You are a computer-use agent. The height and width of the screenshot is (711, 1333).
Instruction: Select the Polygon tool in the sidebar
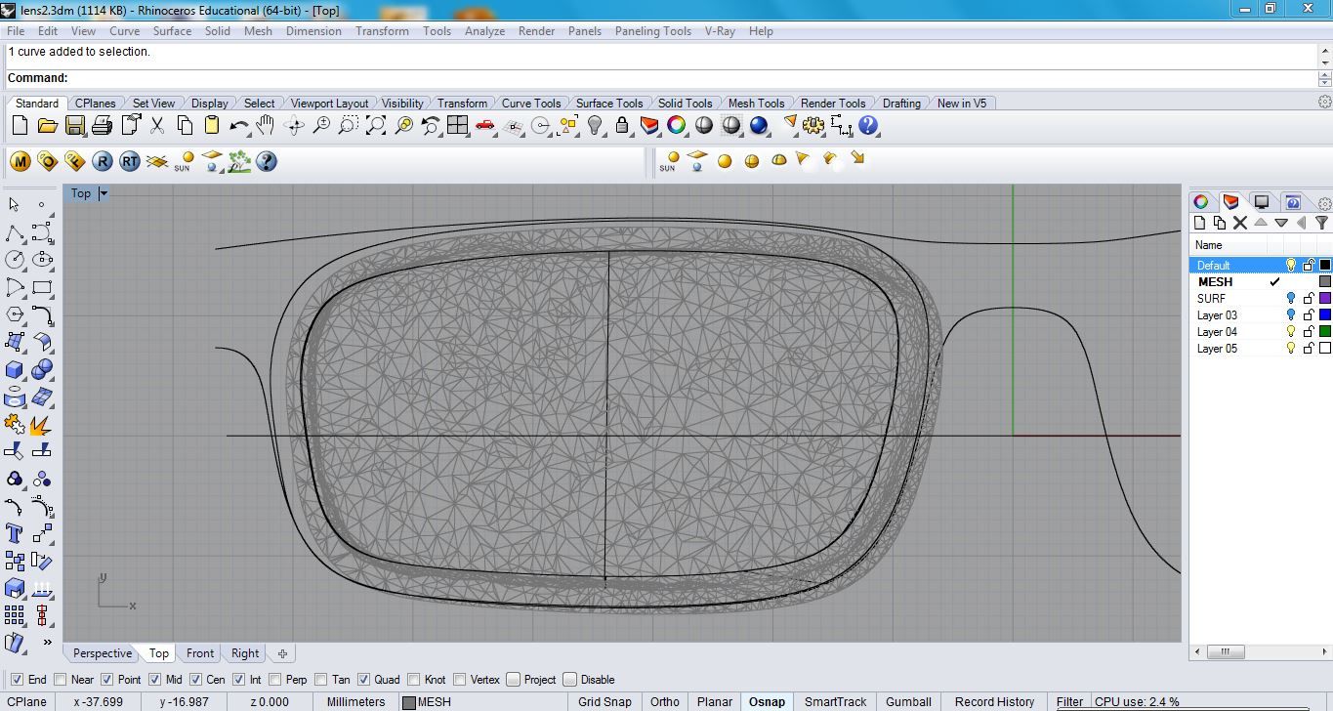point(13,314)
